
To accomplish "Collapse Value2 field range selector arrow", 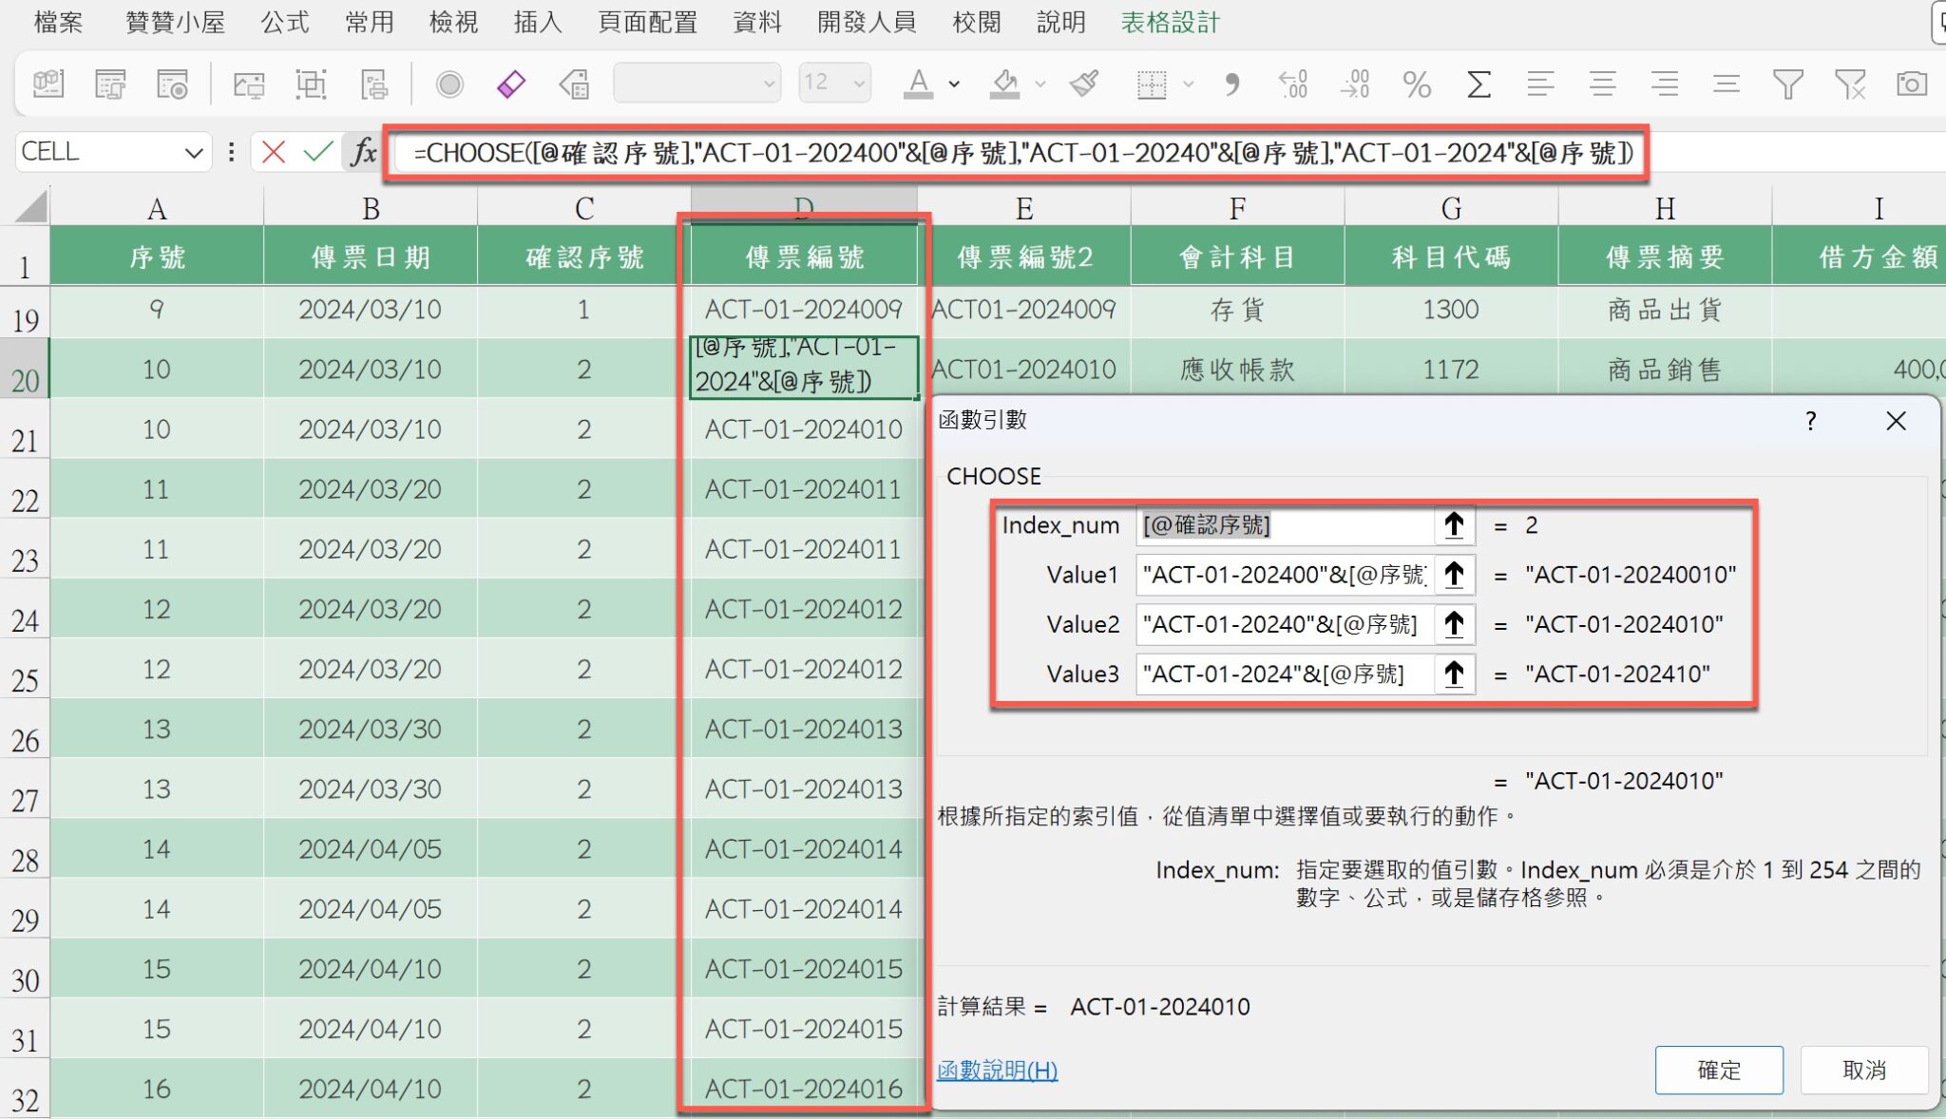I will pyautogui.click(x=1454, y=624).
